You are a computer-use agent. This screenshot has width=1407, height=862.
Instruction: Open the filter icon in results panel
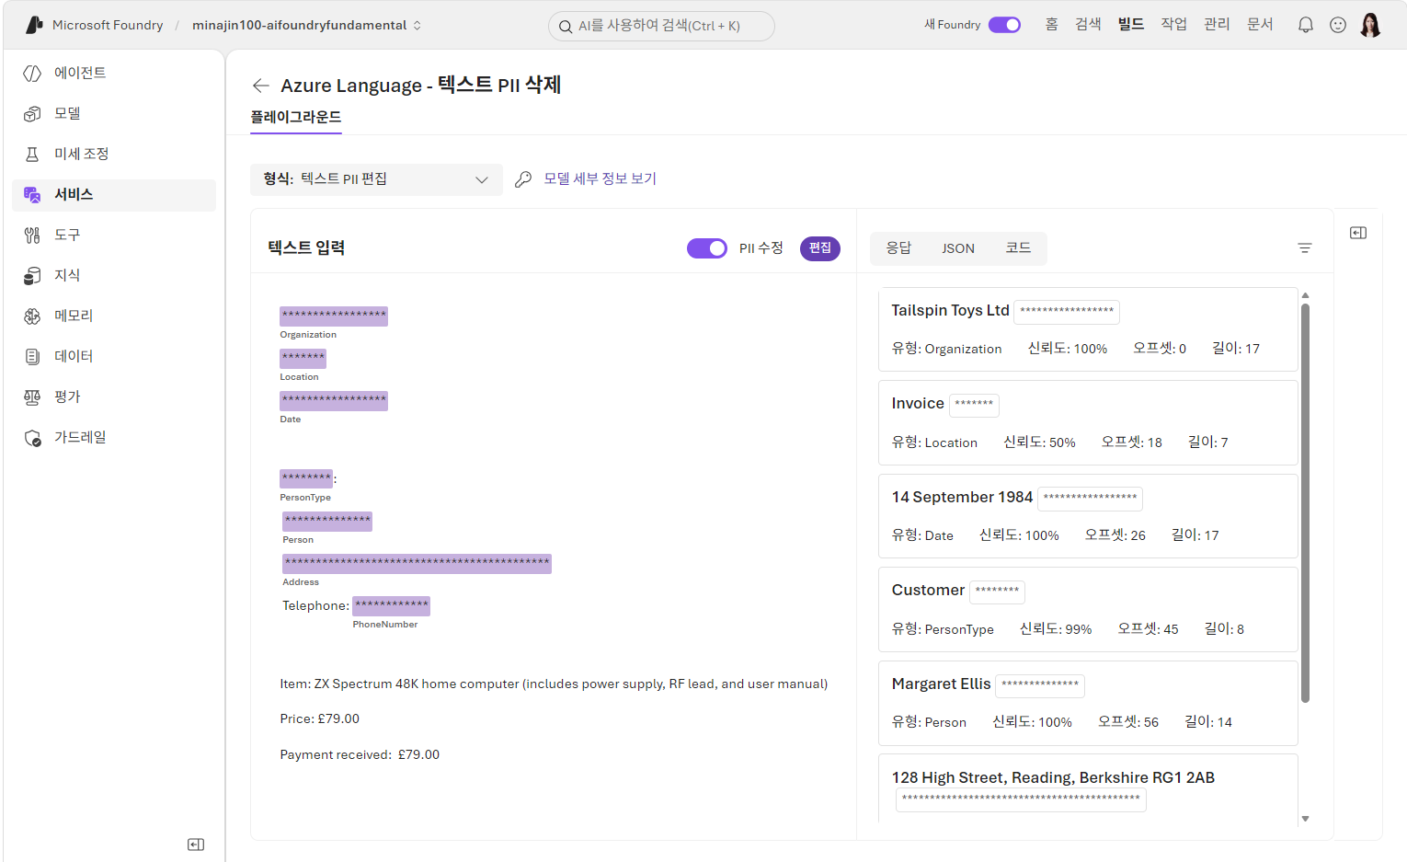[x=1304, y=247]
